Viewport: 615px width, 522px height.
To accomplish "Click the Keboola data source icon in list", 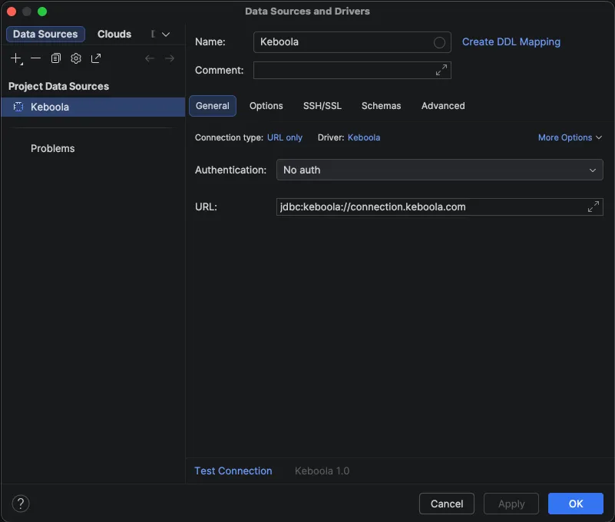I will pos(18,107).
